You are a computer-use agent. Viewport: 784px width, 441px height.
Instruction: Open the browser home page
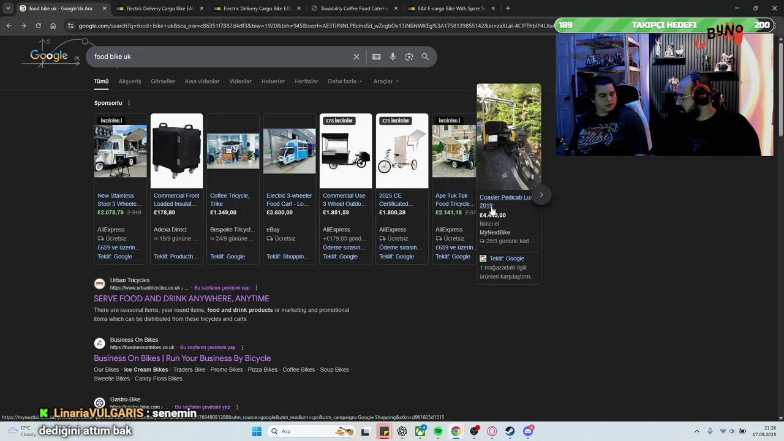53,26
